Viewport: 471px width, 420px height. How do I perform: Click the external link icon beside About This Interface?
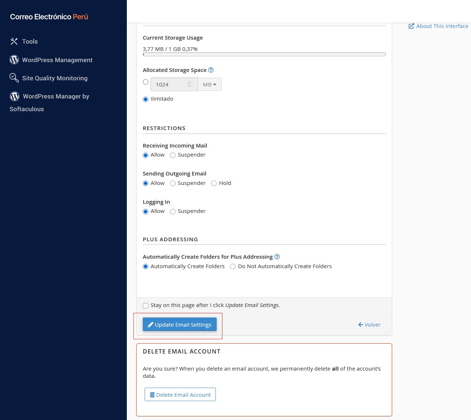coord(411,26)
